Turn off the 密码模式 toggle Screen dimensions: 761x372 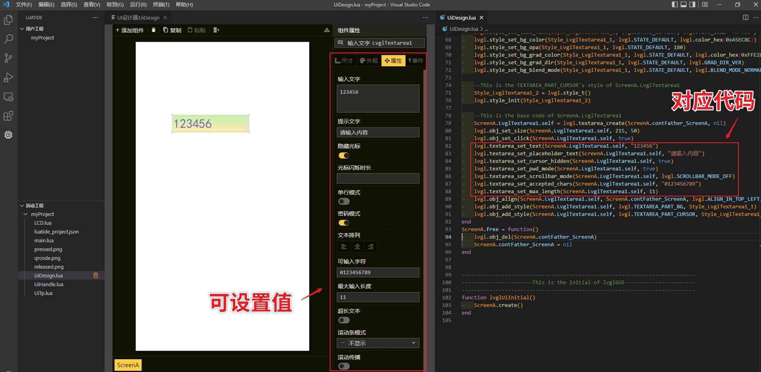tap(344, 223)
